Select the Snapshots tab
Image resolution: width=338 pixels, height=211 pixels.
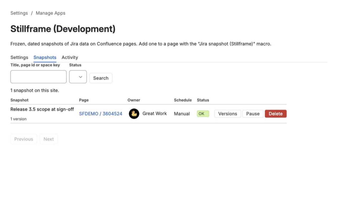(x=45, y=57)
